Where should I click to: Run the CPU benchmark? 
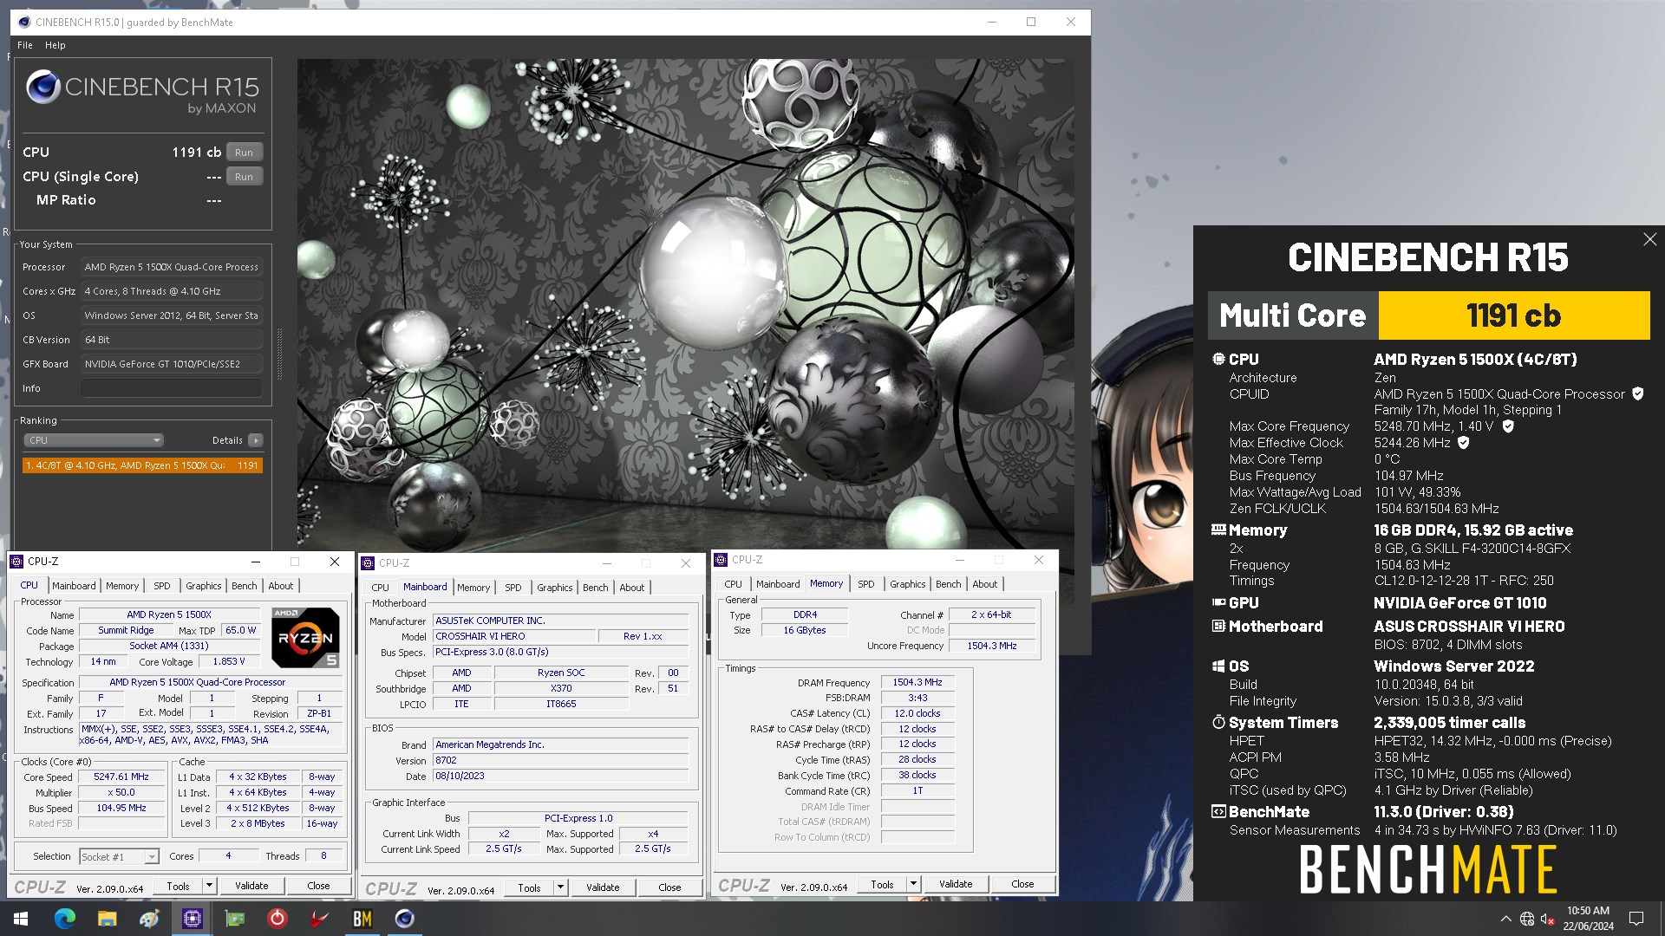(x=244, y=153)
